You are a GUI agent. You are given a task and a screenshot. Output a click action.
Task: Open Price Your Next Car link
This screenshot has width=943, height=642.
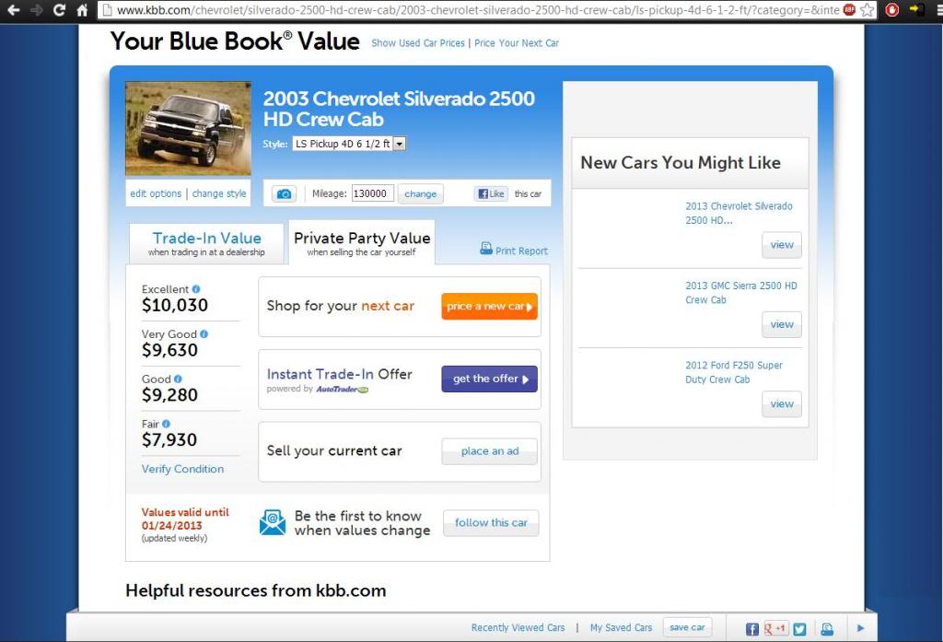[x=517, y=43]
